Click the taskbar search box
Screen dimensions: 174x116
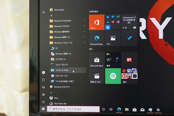73,109
